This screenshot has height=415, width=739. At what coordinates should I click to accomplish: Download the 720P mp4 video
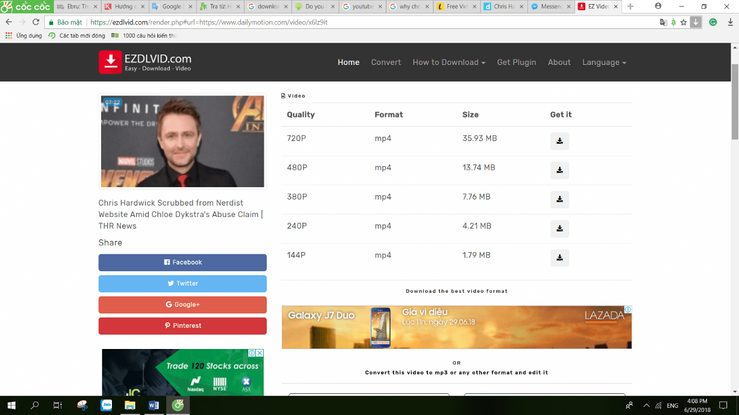tap(559, 141)
